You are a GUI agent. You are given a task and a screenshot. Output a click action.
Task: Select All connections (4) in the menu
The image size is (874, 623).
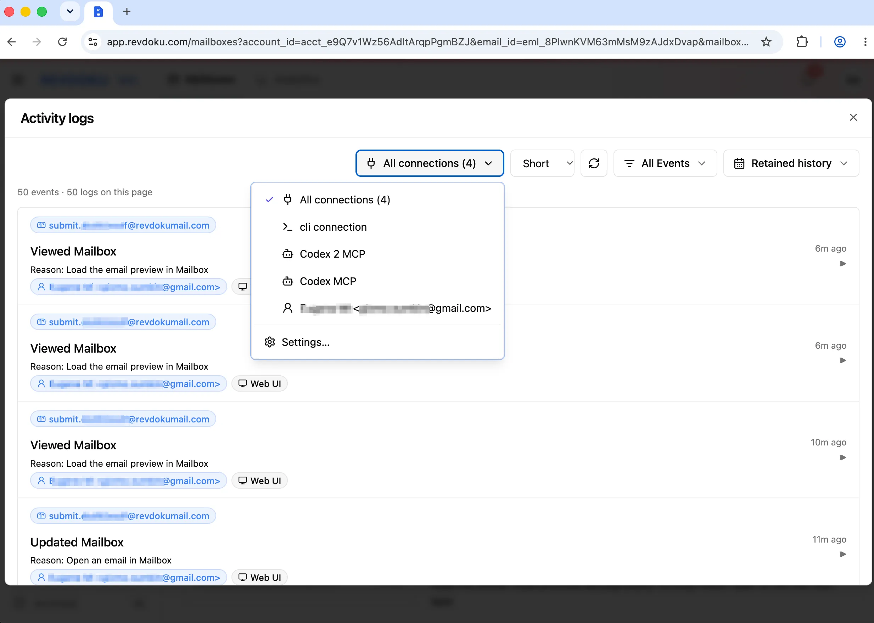click(377, 200)
